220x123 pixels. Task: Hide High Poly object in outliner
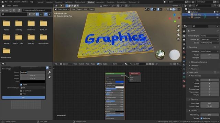click(218, 15)
